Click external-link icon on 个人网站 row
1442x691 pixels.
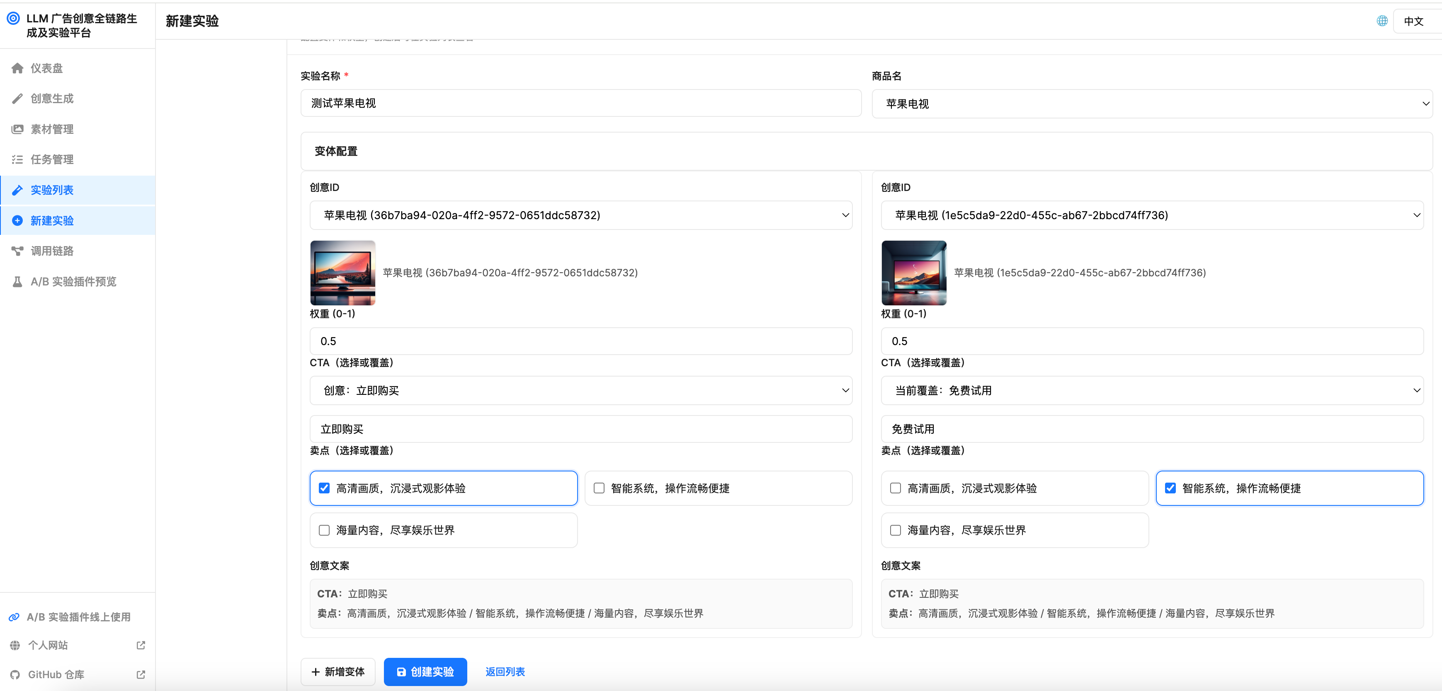141,645
